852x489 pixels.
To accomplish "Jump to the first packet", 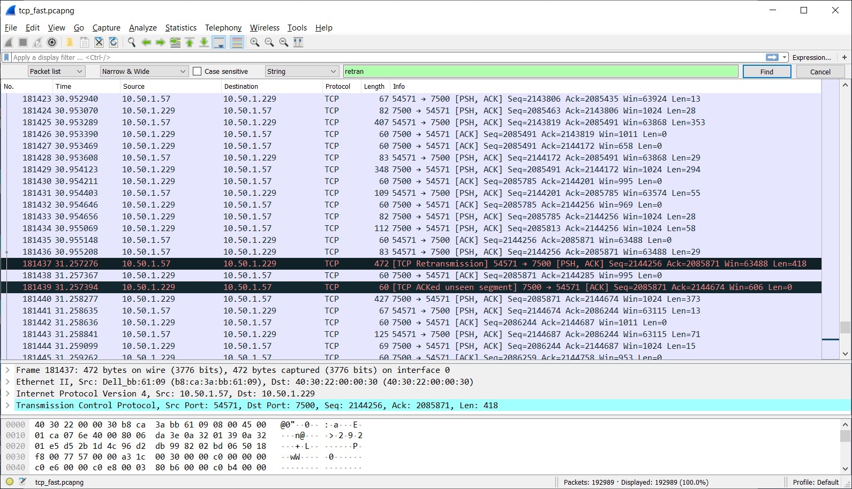I will coord(190,42).
